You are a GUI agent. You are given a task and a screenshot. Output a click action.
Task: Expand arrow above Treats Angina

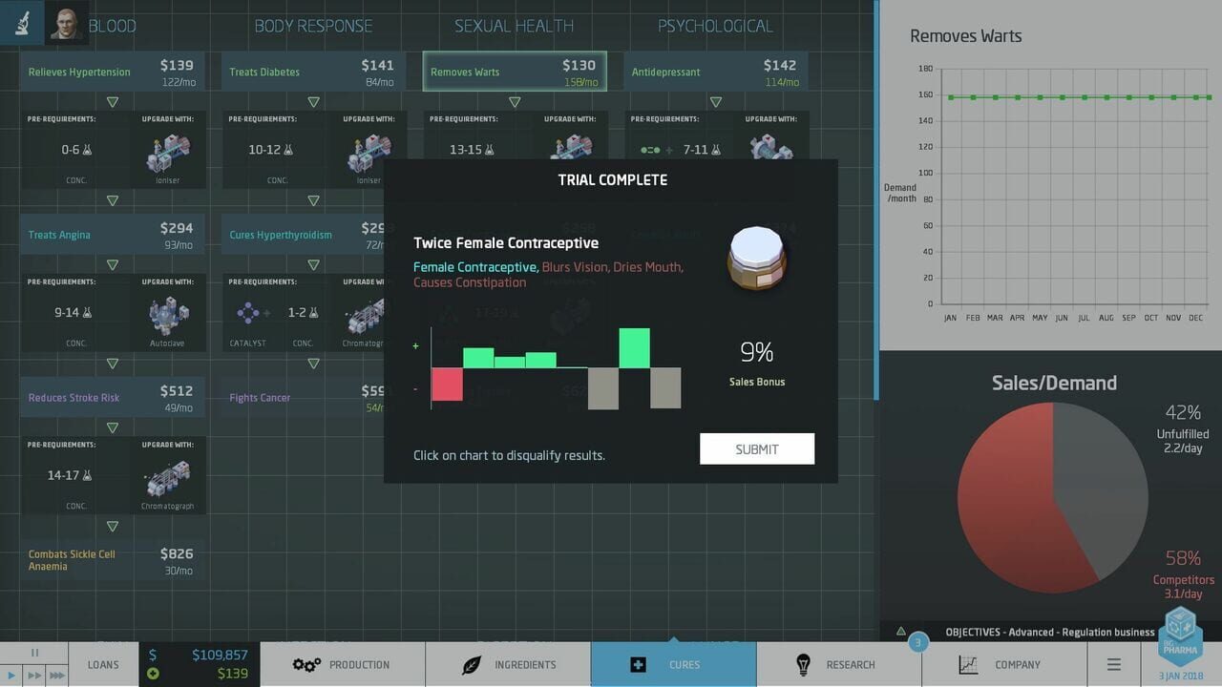coord(113,200)
